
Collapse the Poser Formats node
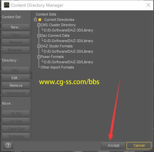(x=39, y=57)
